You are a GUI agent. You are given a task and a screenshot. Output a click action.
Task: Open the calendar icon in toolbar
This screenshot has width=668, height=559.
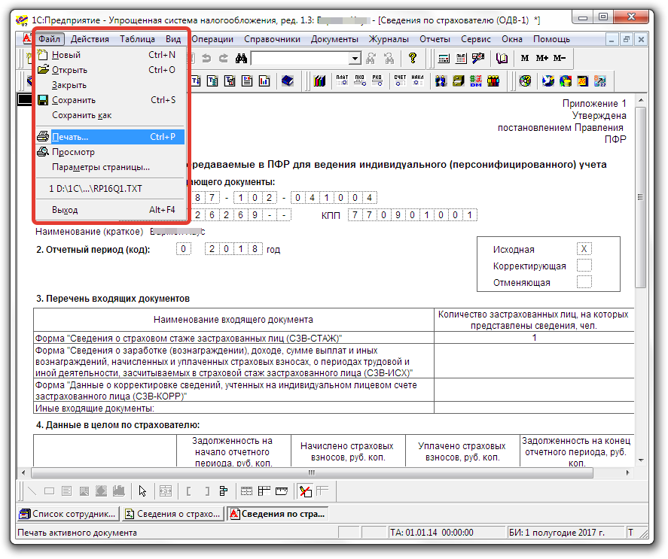tap(461, 59)
